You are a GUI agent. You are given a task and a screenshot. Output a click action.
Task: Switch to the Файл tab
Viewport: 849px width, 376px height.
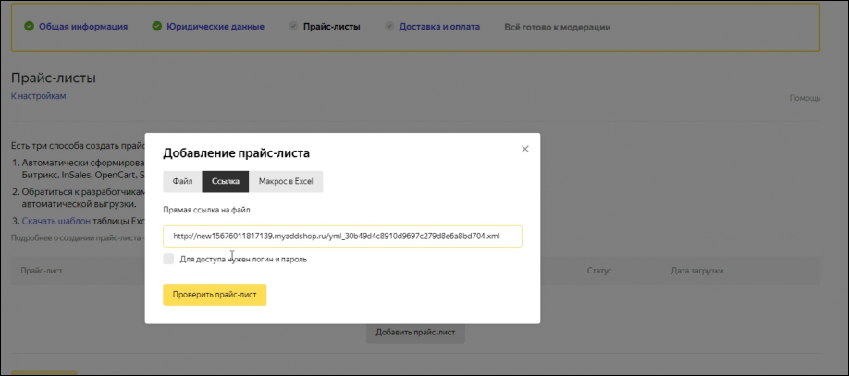coord(182,182)
